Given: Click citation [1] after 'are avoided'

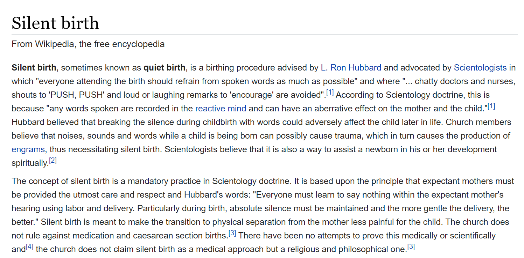Looking at the screenshot, I should click(x=330, y=93).
